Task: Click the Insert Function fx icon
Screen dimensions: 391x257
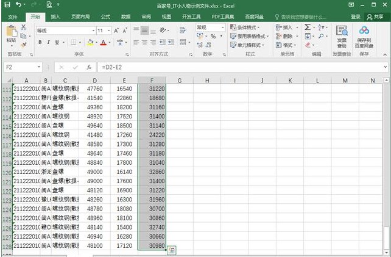Action: point(89,67)
